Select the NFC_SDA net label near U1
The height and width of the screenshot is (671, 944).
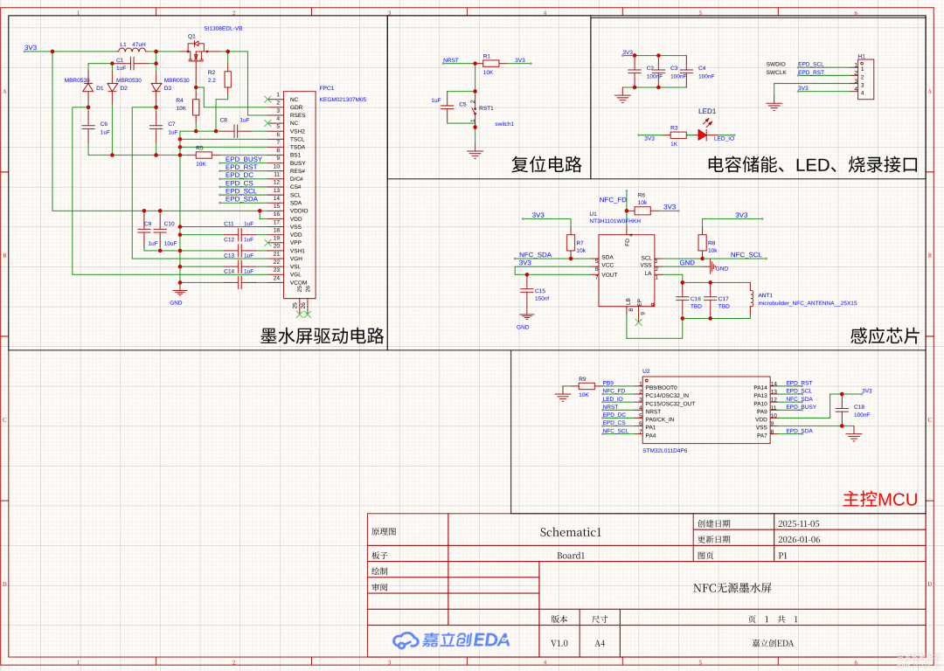click(535, 254)
